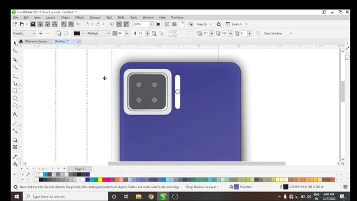The height and width of the screenshot is (201, 357).
Task: Select the Zoom tool in toolbox
Action: (x=15, y=67)
